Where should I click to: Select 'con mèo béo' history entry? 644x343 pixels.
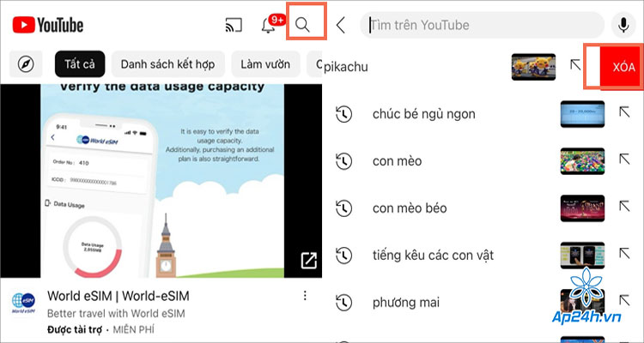pyautogui.click(x=410, y=208)
